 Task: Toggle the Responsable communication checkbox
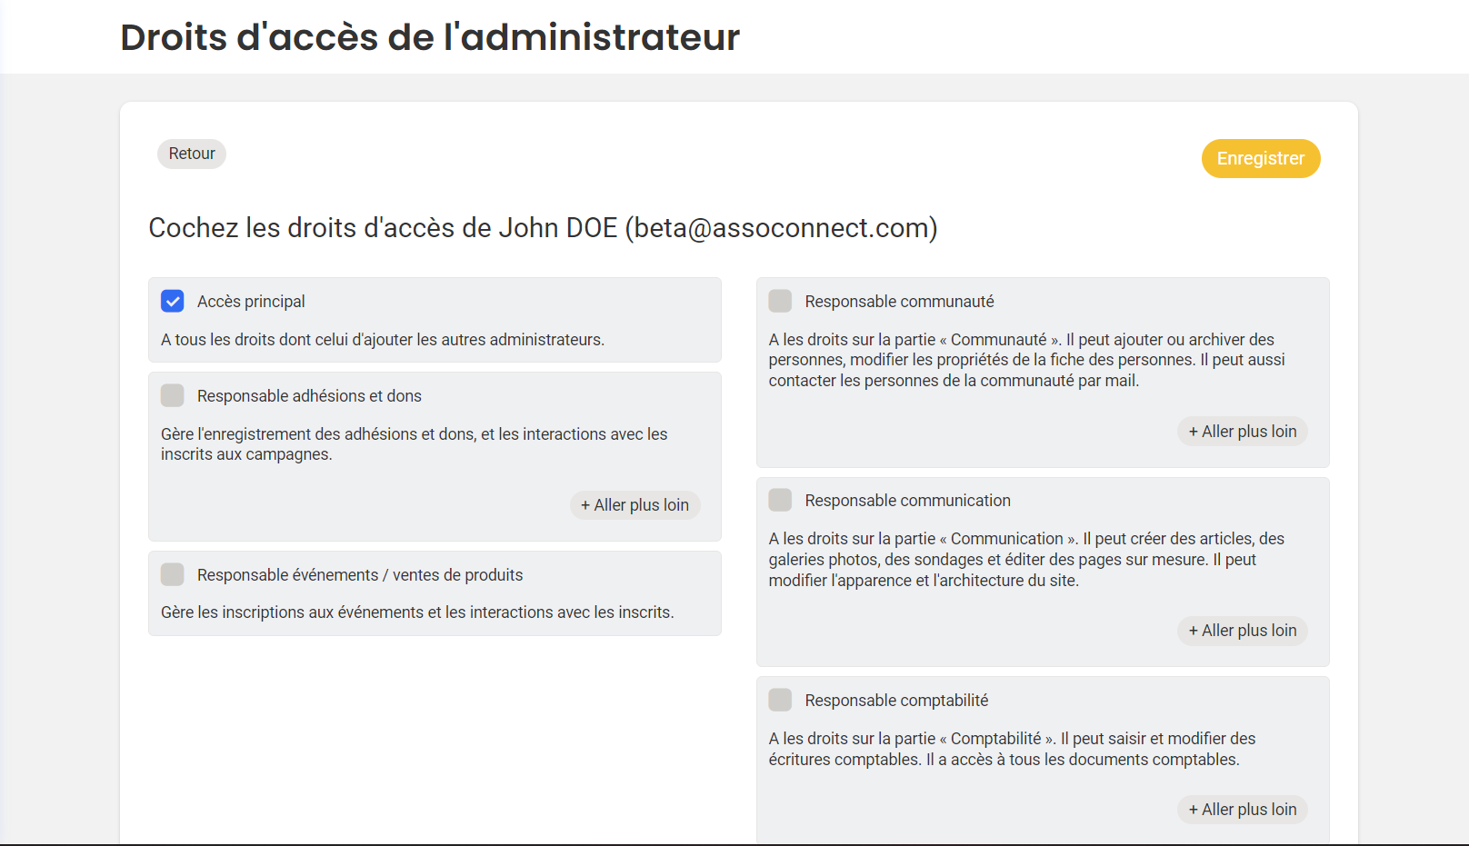(x=780, y=500)
